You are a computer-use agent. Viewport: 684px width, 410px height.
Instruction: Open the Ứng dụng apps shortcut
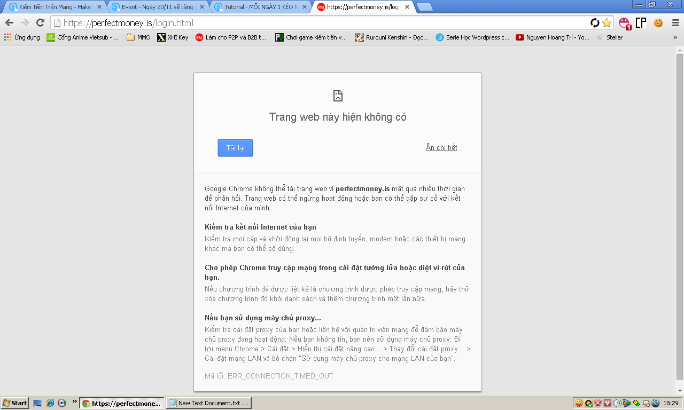coord(22,37)
